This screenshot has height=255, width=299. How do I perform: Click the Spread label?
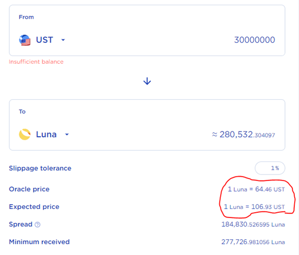click(x=21, y=224)
